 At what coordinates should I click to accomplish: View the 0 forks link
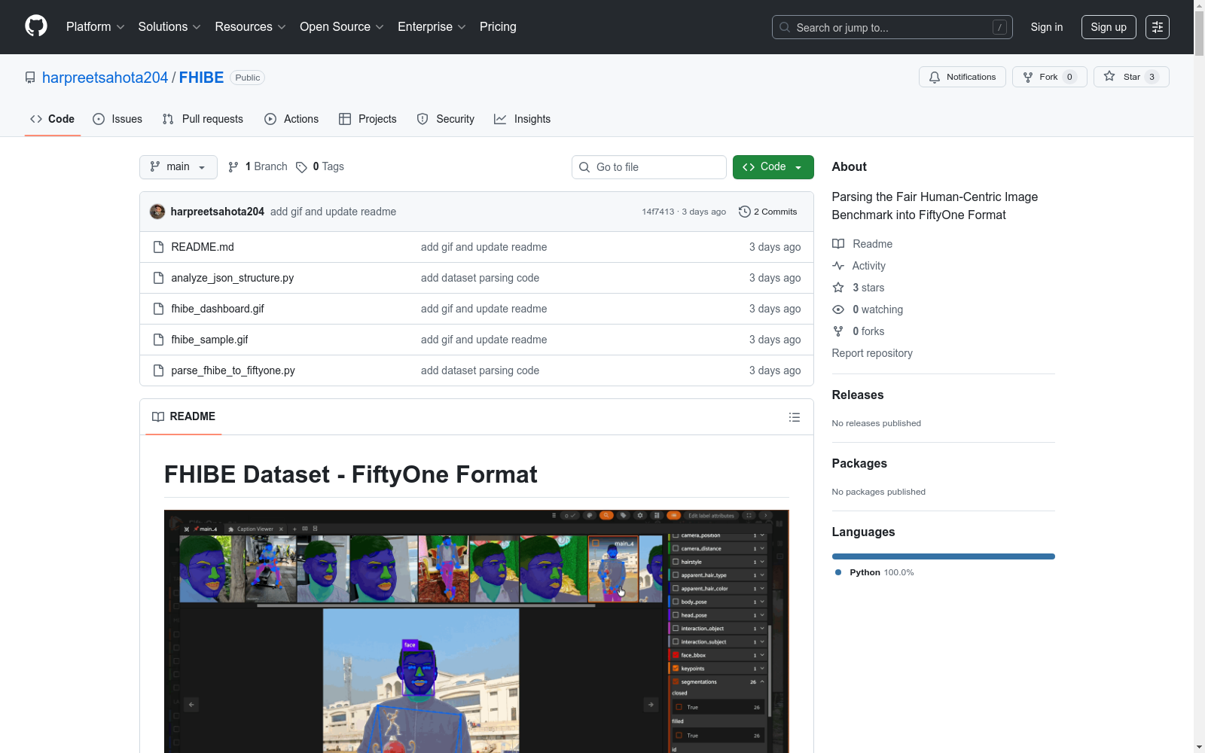point(859,331)
